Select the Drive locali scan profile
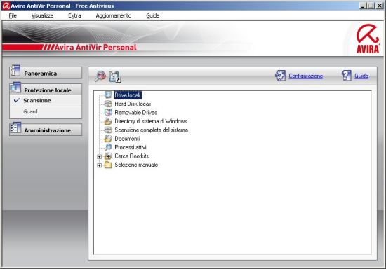 click(127, 95)
